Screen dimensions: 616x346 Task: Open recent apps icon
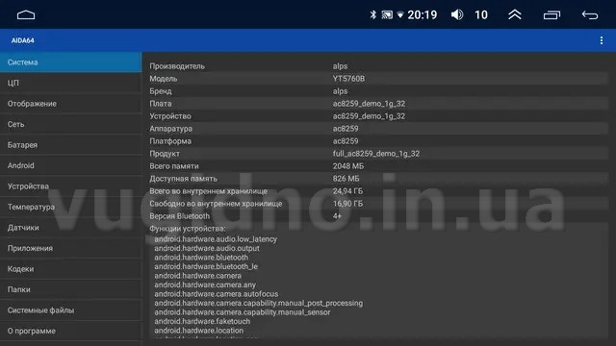(552, 15)
